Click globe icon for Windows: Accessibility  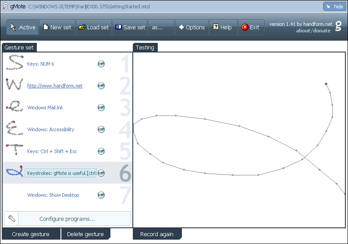coord(101,129)
